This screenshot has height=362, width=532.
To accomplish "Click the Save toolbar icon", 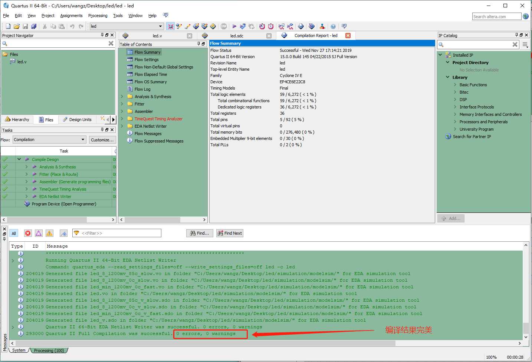I will tap(25, 26).
